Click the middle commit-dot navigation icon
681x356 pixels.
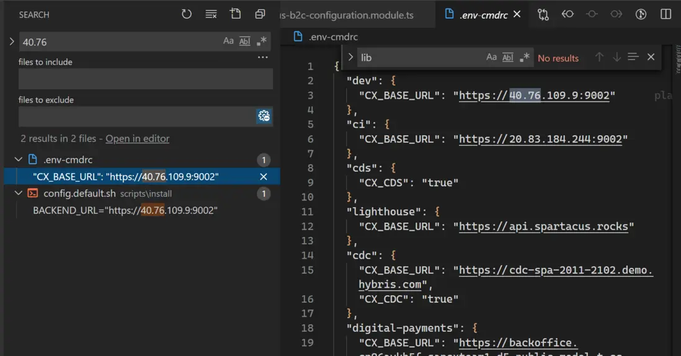coord(592,14)
